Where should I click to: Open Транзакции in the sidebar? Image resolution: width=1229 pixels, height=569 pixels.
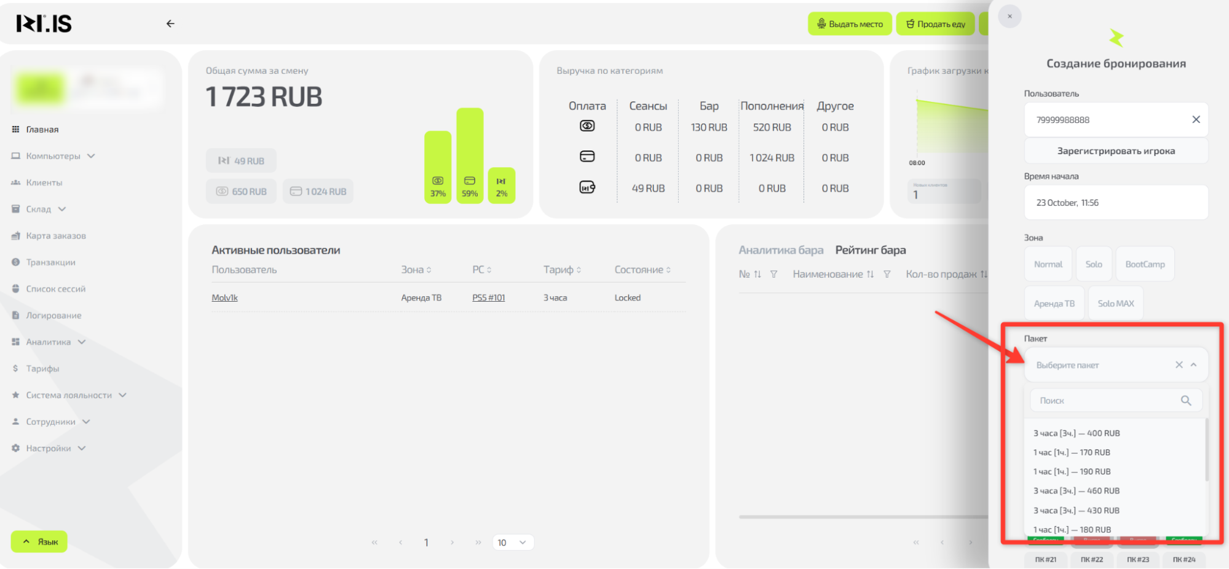tap(50, 262)
